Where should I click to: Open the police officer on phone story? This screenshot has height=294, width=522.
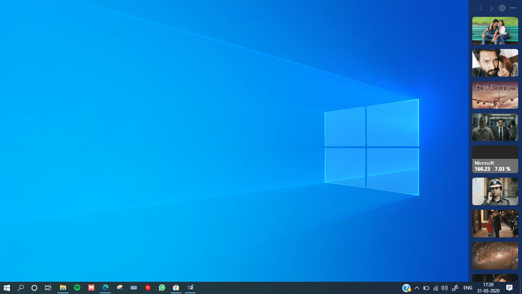point(495,191)
